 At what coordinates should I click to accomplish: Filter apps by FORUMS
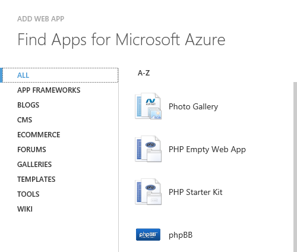(x=31, y=150)
